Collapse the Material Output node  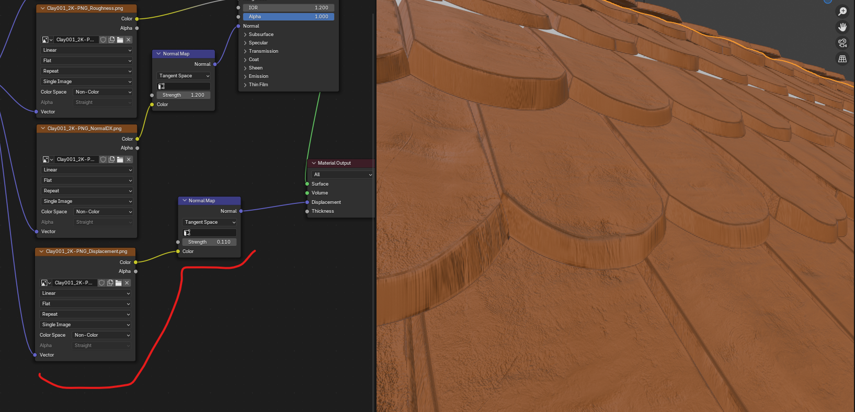(314, 163)
